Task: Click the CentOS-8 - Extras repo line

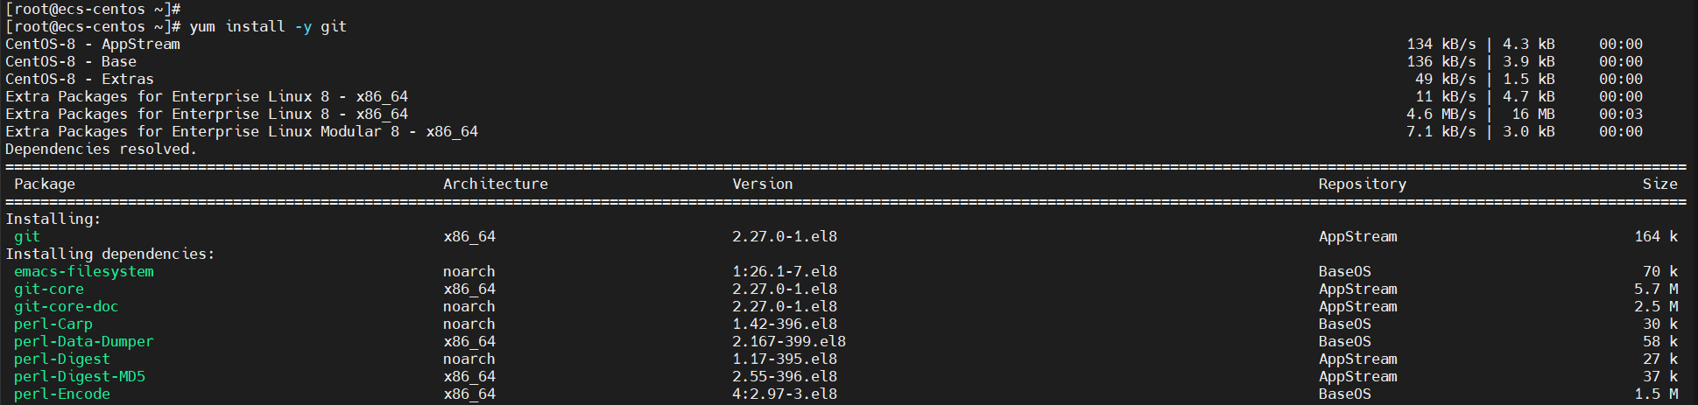Action: pos(80,79)
